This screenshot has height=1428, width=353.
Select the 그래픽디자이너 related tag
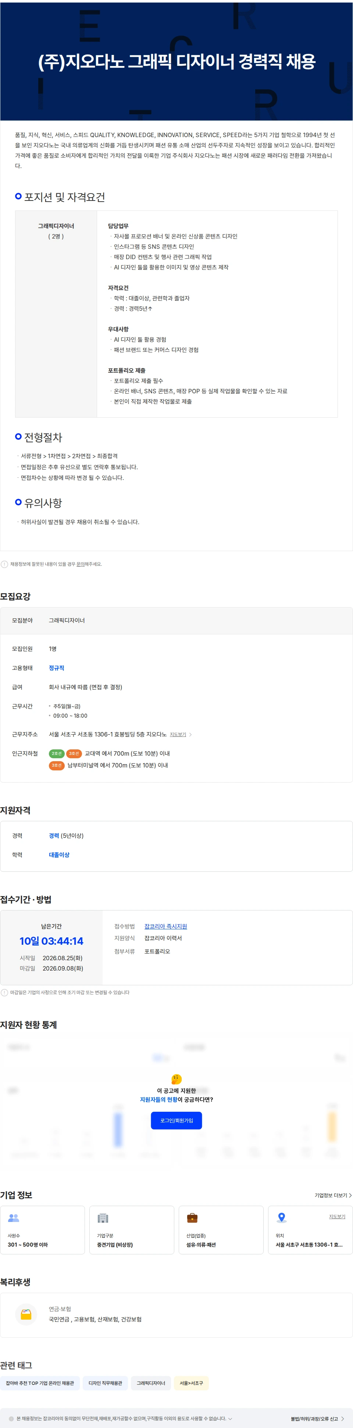151,1383
